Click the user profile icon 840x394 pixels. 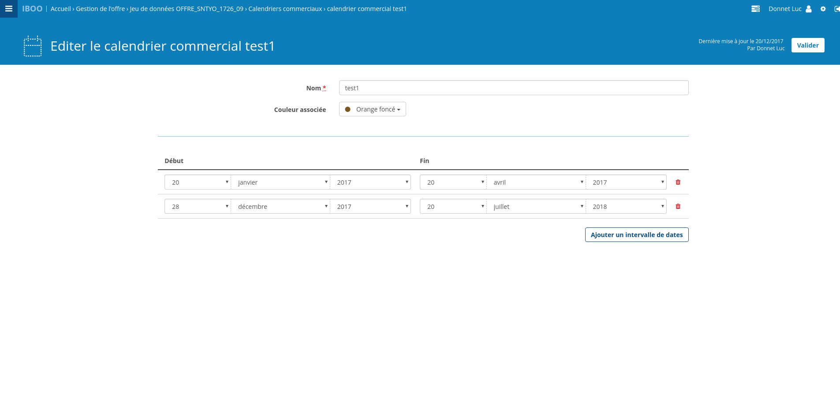click(808, 9)
